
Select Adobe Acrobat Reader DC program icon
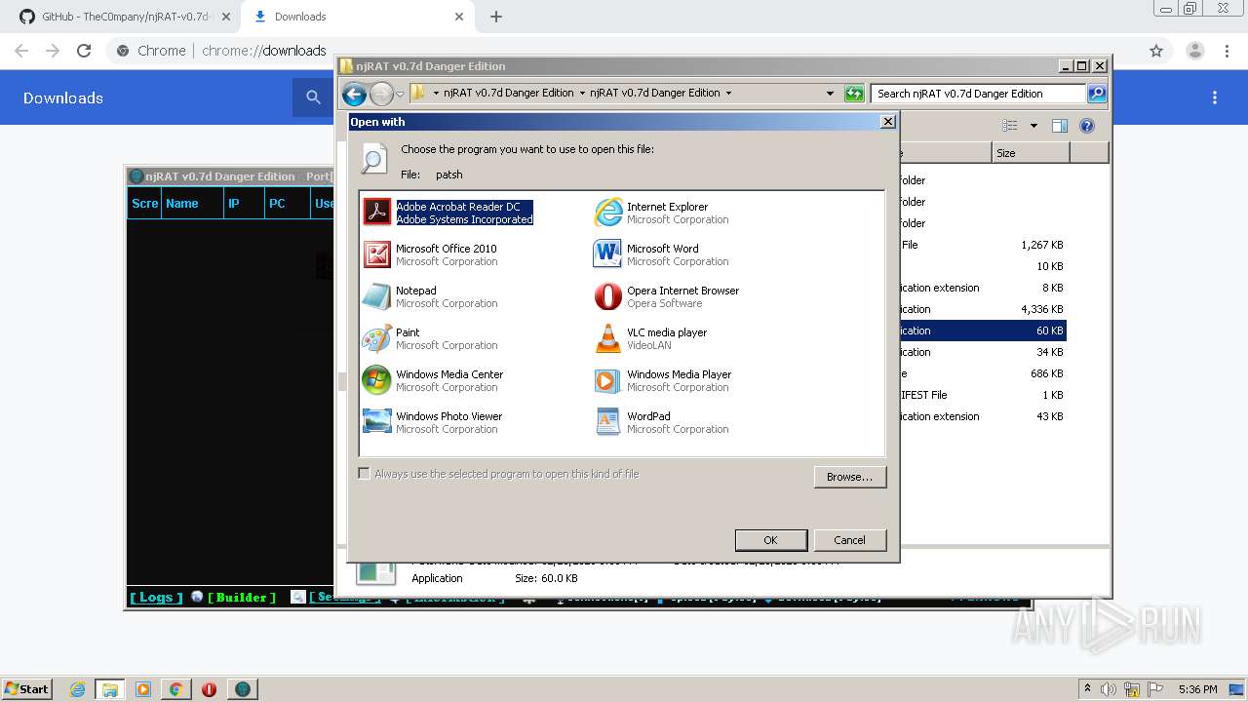pyautogui.click(x=376, y=213)
